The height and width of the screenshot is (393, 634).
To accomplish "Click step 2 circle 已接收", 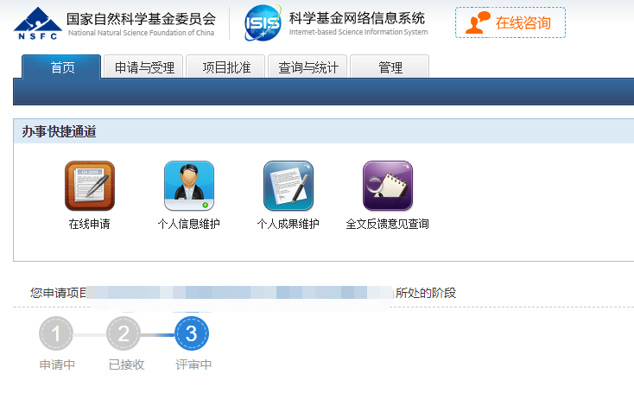I will click(124, 333).
